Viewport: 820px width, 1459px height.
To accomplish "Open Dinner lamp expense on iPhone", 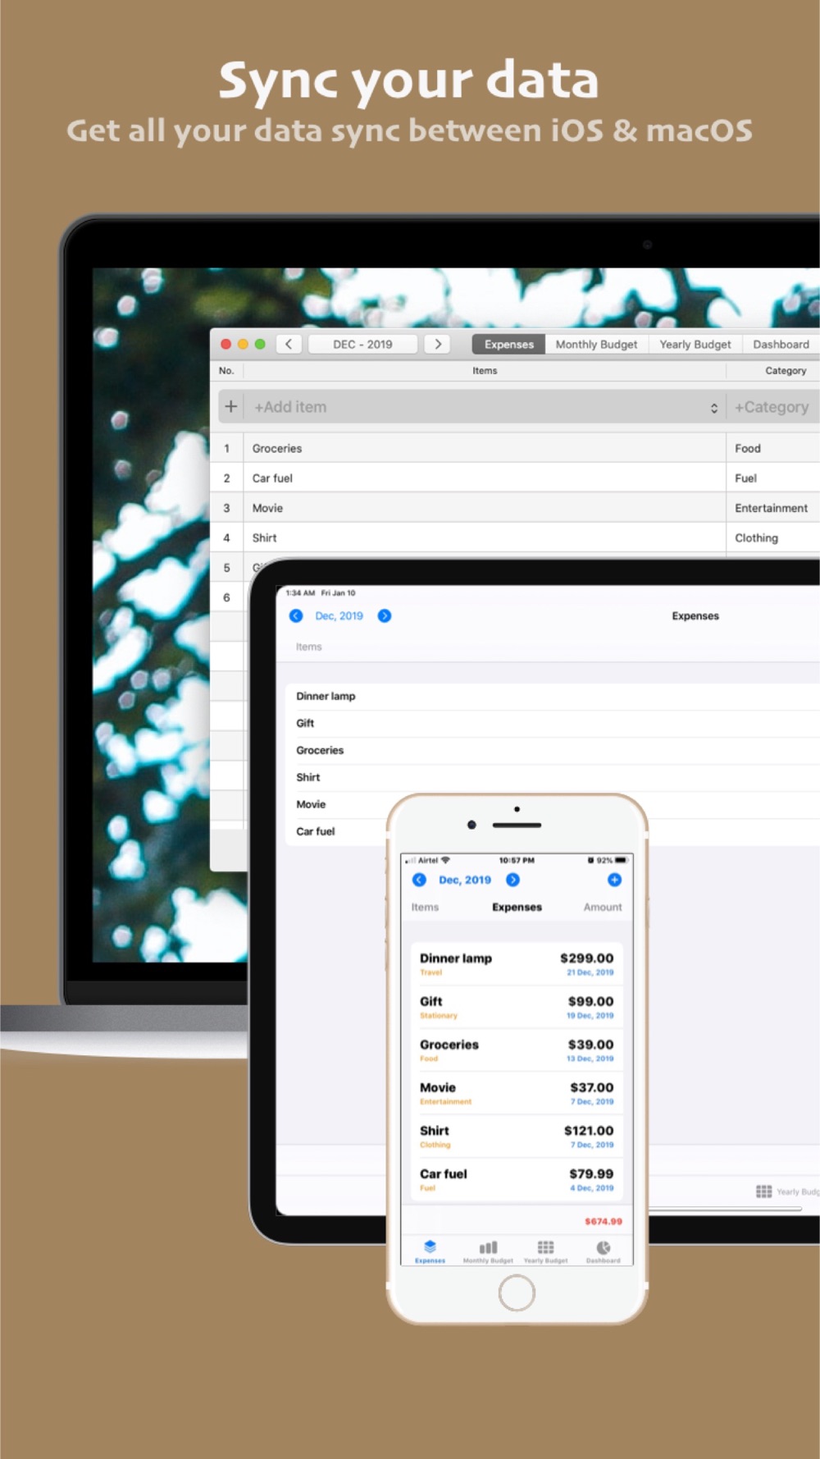I will click(517, 963).
